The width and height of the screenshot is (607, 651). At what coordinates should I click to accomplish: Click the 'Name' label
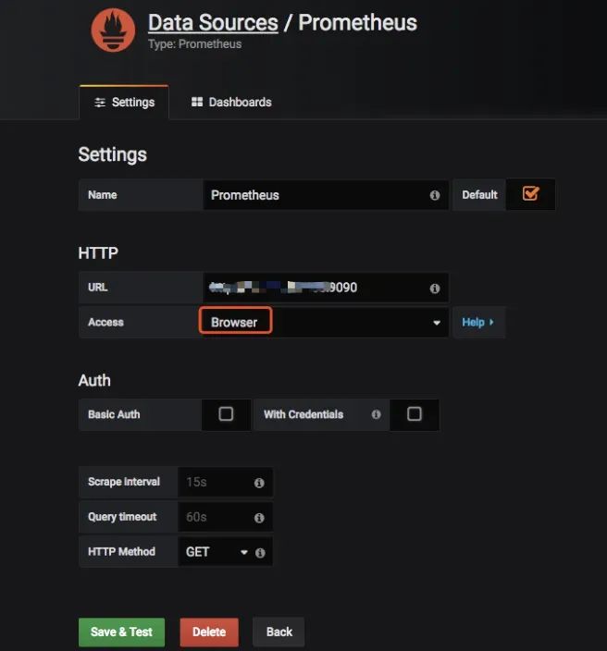(102, 195)
